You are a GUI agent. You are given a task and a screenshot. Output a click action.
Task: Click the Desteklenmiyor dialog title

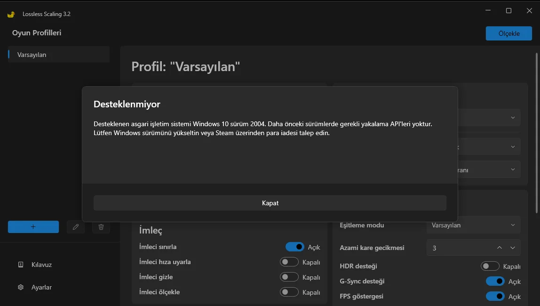127,104
